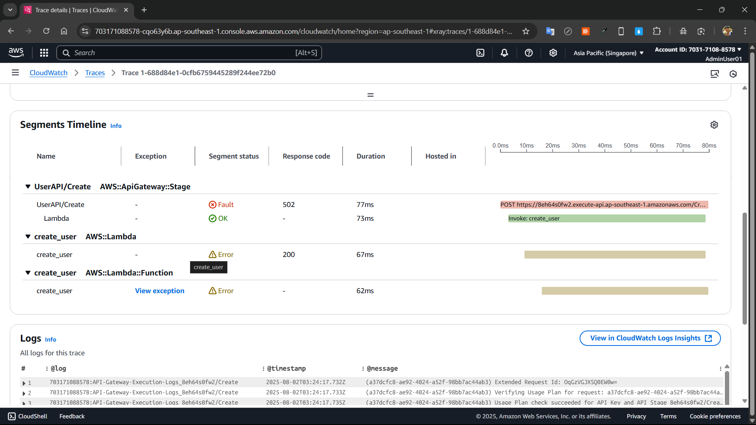The image size is (756, 425).
Task: Click the screen-search icon beside the breadcrumb
Action: click(715, 74)
